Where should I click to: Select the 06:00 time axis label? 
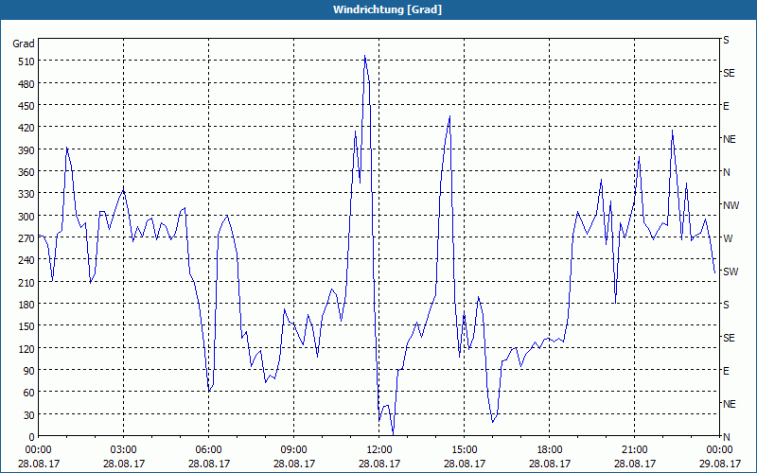point(208,450)
